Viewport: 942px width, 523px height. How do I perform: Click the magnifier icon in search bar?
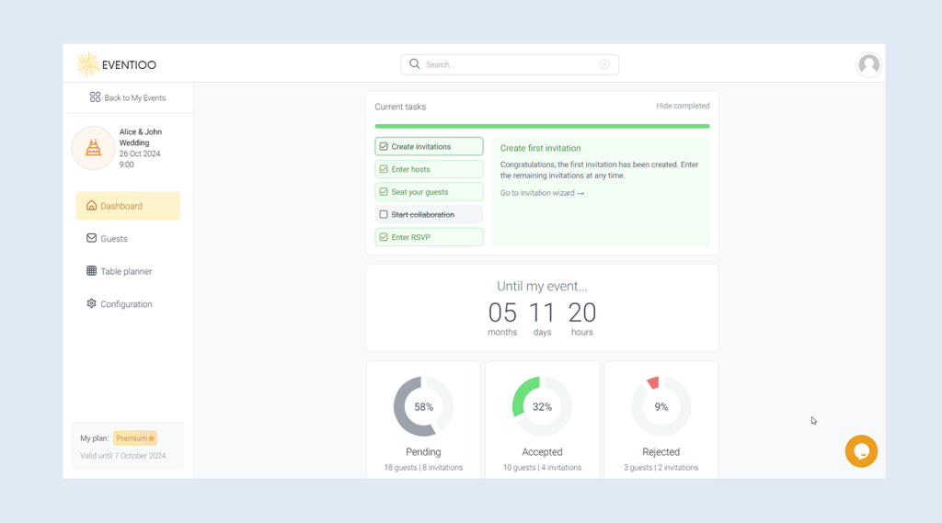tap(415, 63)
